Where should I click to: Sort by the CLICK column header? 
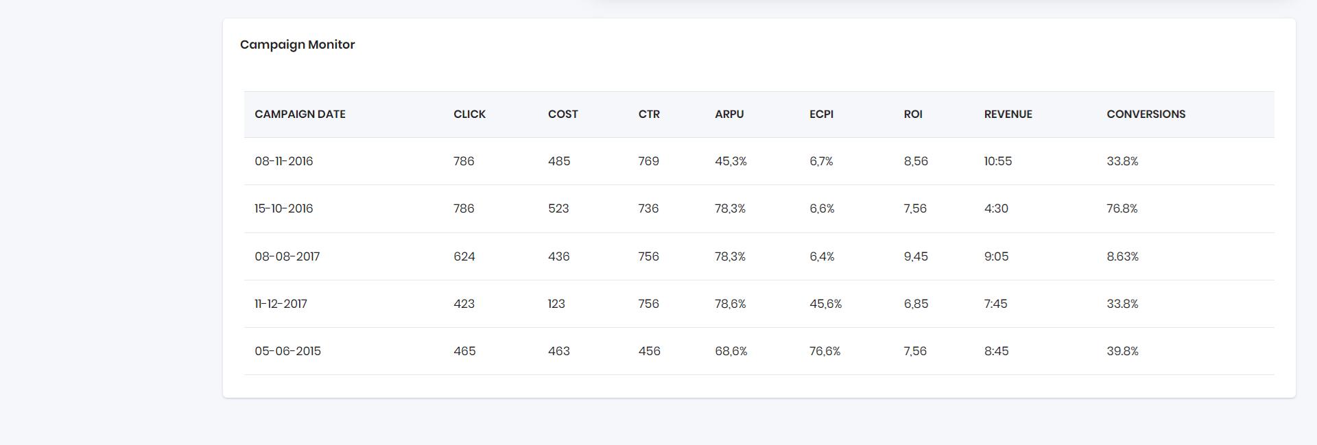pyautogui.click(x=469, y=114)
